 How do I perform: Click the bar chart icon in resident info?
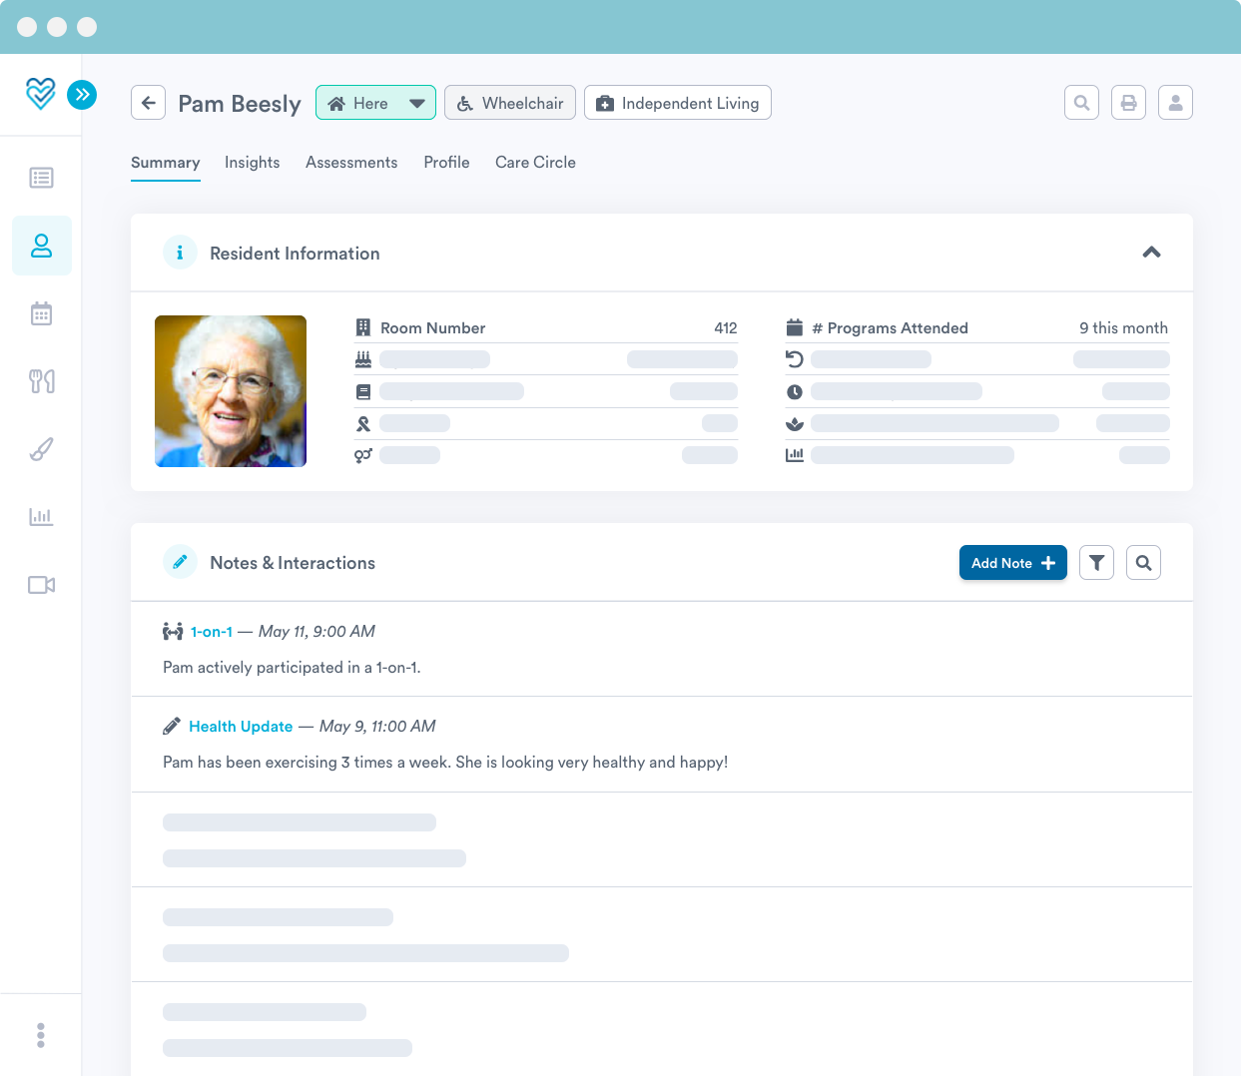795,455
